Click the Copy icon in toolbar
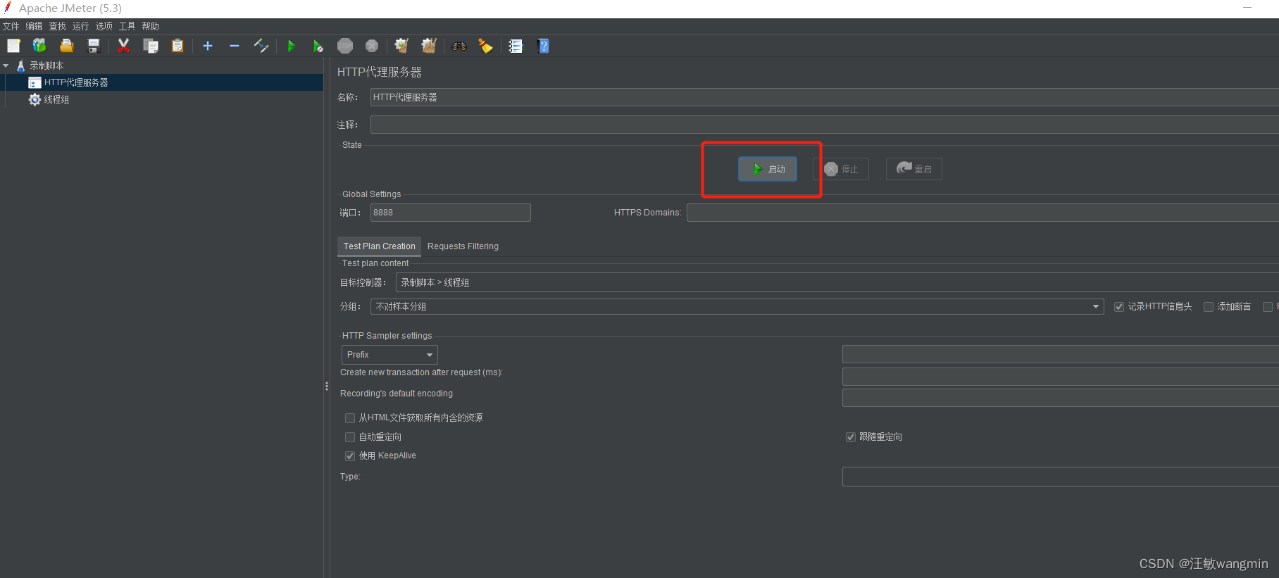The width and height of the screenshot is (1279, 578). [x=150, y=46]
